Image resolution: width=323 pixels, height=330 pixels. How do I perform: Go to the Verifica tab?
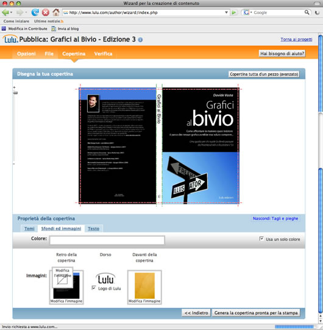[x=103, y=54]
